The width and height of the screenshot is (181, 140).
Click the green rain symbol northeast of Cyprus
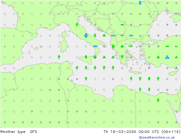pyautogui.click(x=176, y=68)
